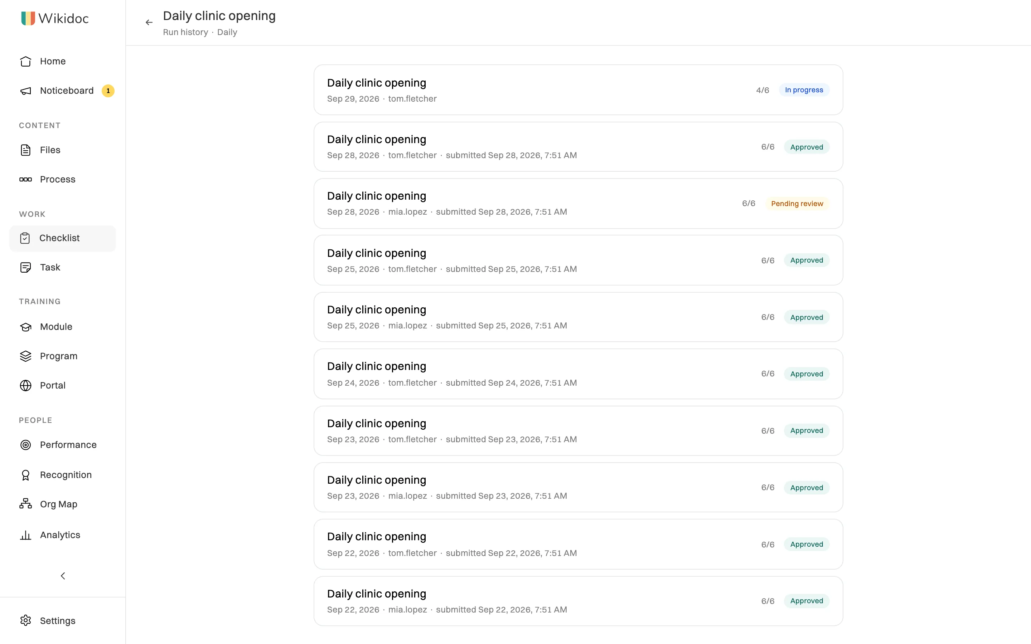Click the Performance target icon
Screen dimensions: 1031x644
25,445
